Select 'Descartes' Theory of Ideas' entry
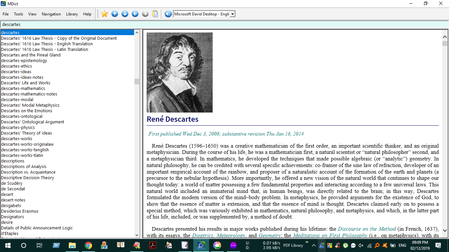Image resolution: width=449 pixels, height=252 pixels. tap(26, 133)
